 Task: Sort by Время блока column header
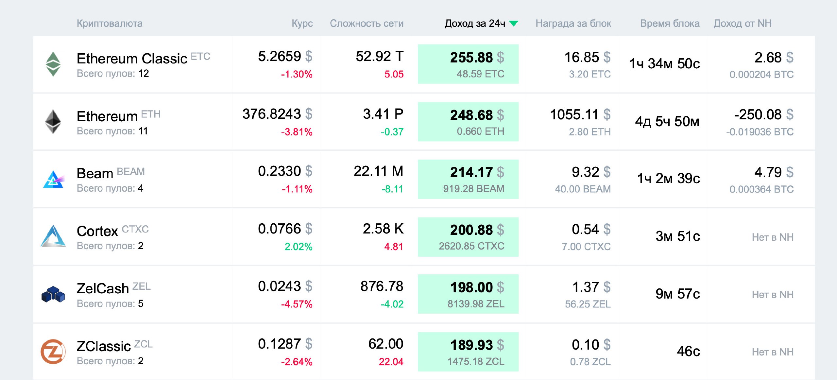click(x=670, y=24)
